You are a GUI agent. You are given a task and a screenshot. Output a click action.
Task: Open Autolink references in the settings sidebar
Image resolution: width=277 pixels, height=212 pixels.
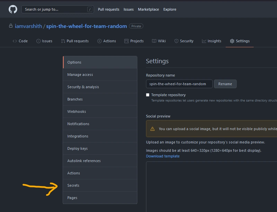(100, 161)
